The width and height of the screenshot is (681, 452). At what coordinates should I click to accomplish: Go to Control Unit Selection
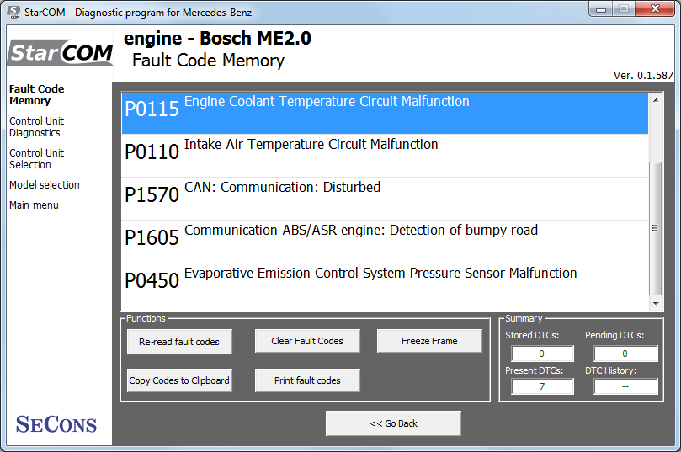[x=36, y=158]
